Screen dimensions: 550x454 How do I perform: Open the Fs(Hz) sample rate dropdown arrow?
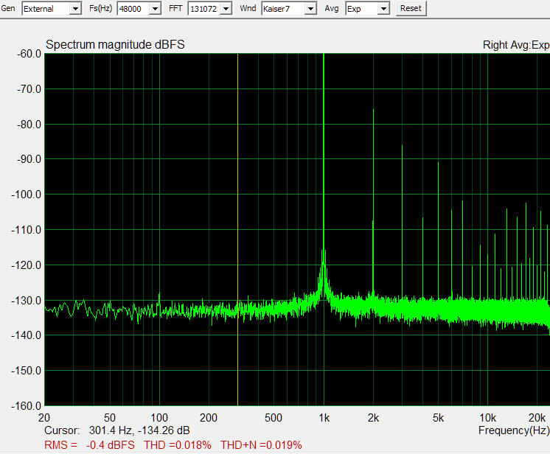pyautogui.click(x=155, y=8)
